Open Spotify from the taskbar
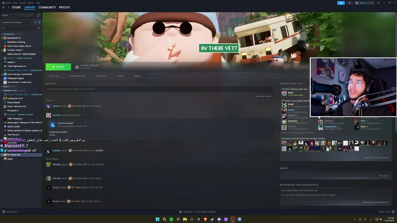 pyautogui.click(x=171, y=219)
